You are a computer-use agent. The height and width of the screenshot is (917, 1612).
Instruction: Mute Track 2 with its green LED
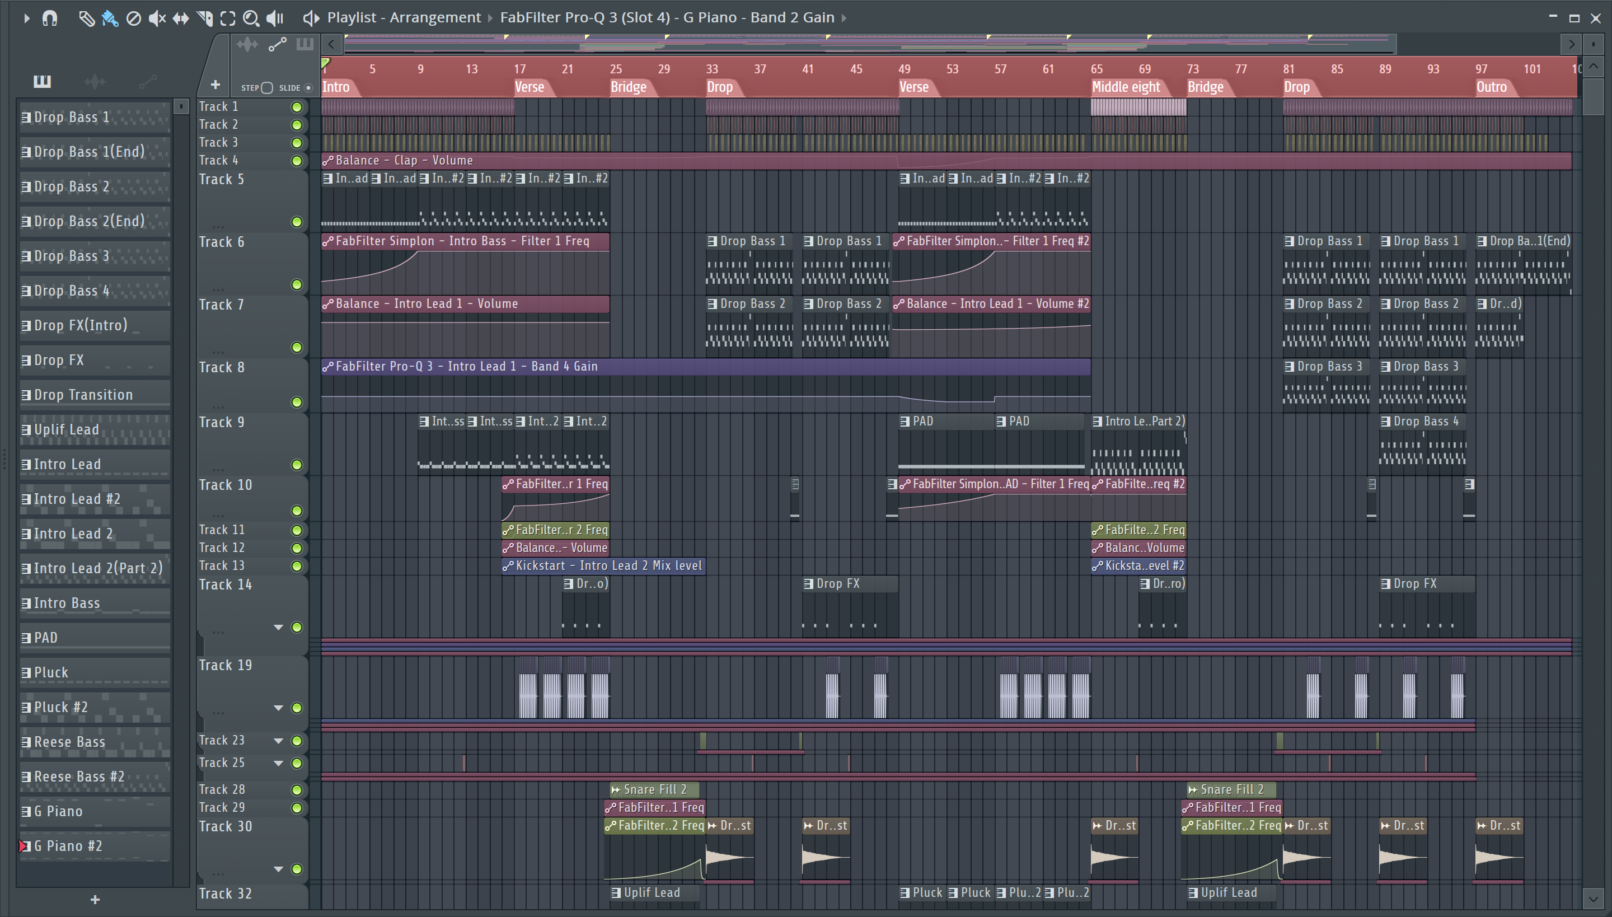pyautogui.click(x=297, y=125)
